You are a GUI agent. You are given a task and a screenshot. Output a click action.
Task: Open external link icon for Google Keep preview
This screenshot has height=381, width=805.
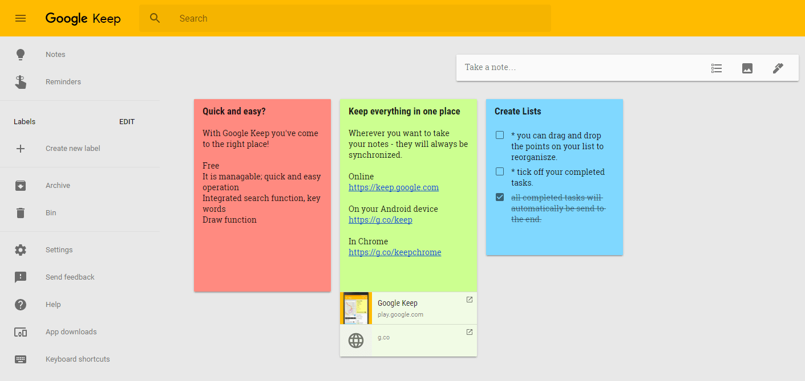tap(470, 300)
